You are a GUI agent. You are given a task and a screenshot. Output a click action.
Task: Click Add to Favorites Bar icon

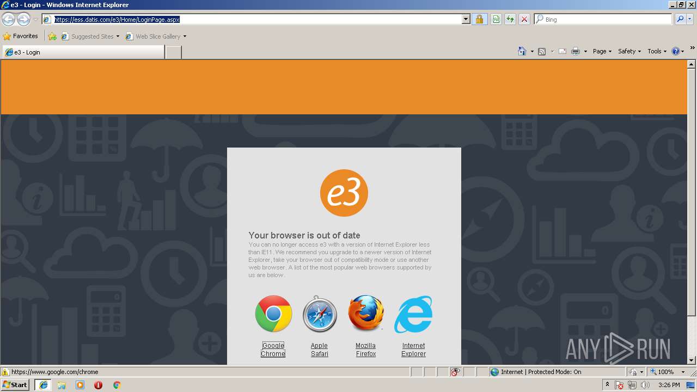click(x=52, y=36)
